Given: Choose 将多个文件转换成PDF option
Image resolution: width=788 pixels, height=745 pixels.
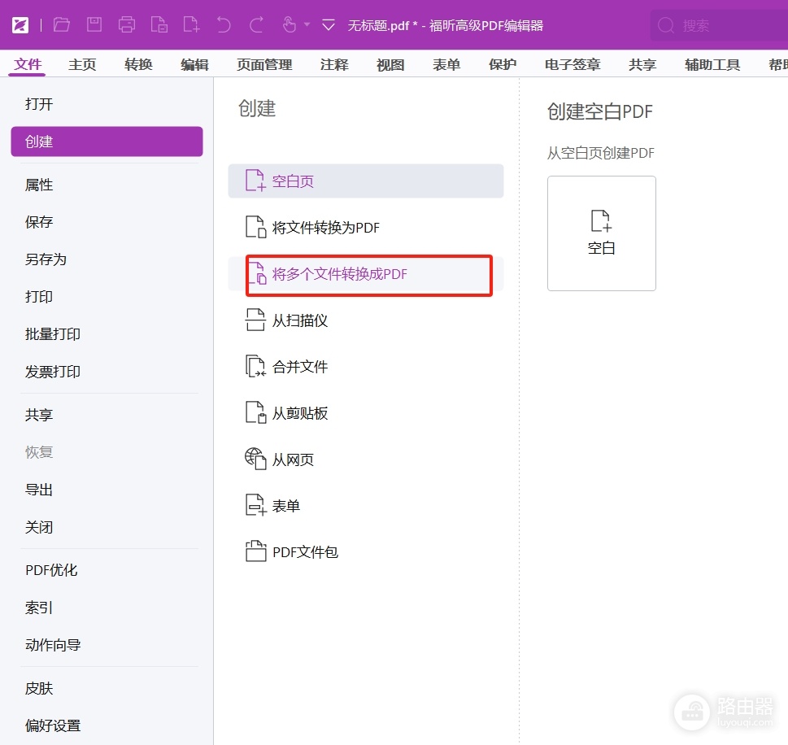Looking at the screenshot, I should (x=366, y=274).
